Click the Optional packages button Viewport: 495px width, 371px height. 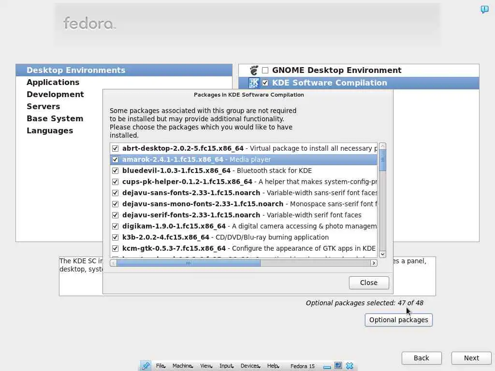[398, 320]
